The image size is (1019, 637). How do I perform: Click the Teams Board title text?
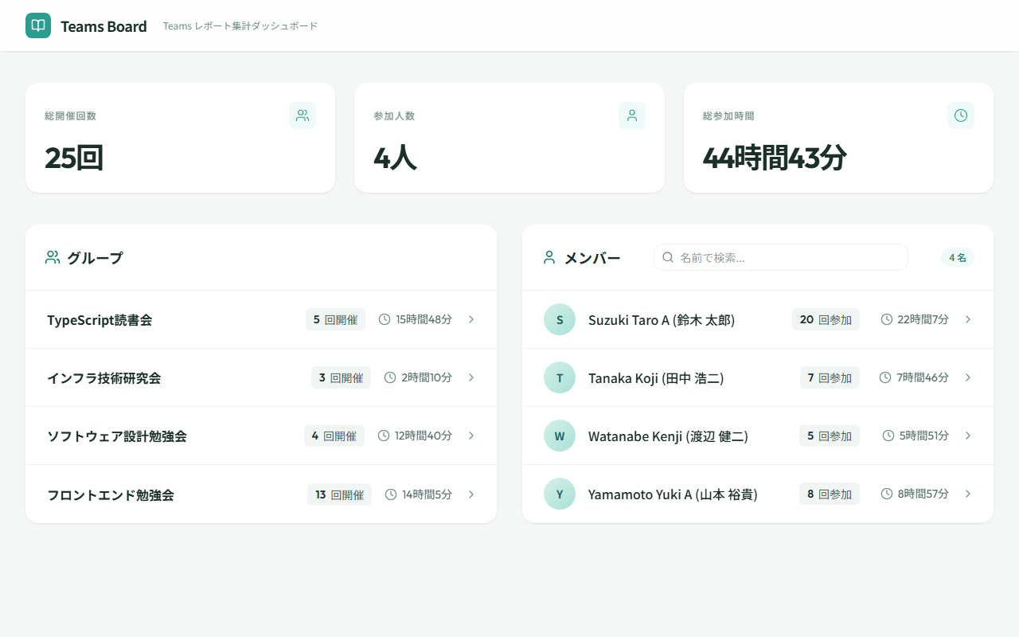[x=103, y=26]
